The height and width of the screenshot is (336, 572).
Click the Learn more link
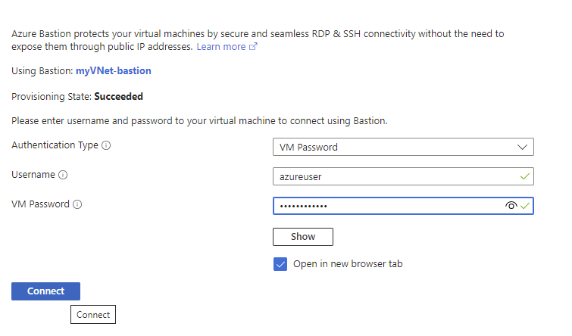220,47
